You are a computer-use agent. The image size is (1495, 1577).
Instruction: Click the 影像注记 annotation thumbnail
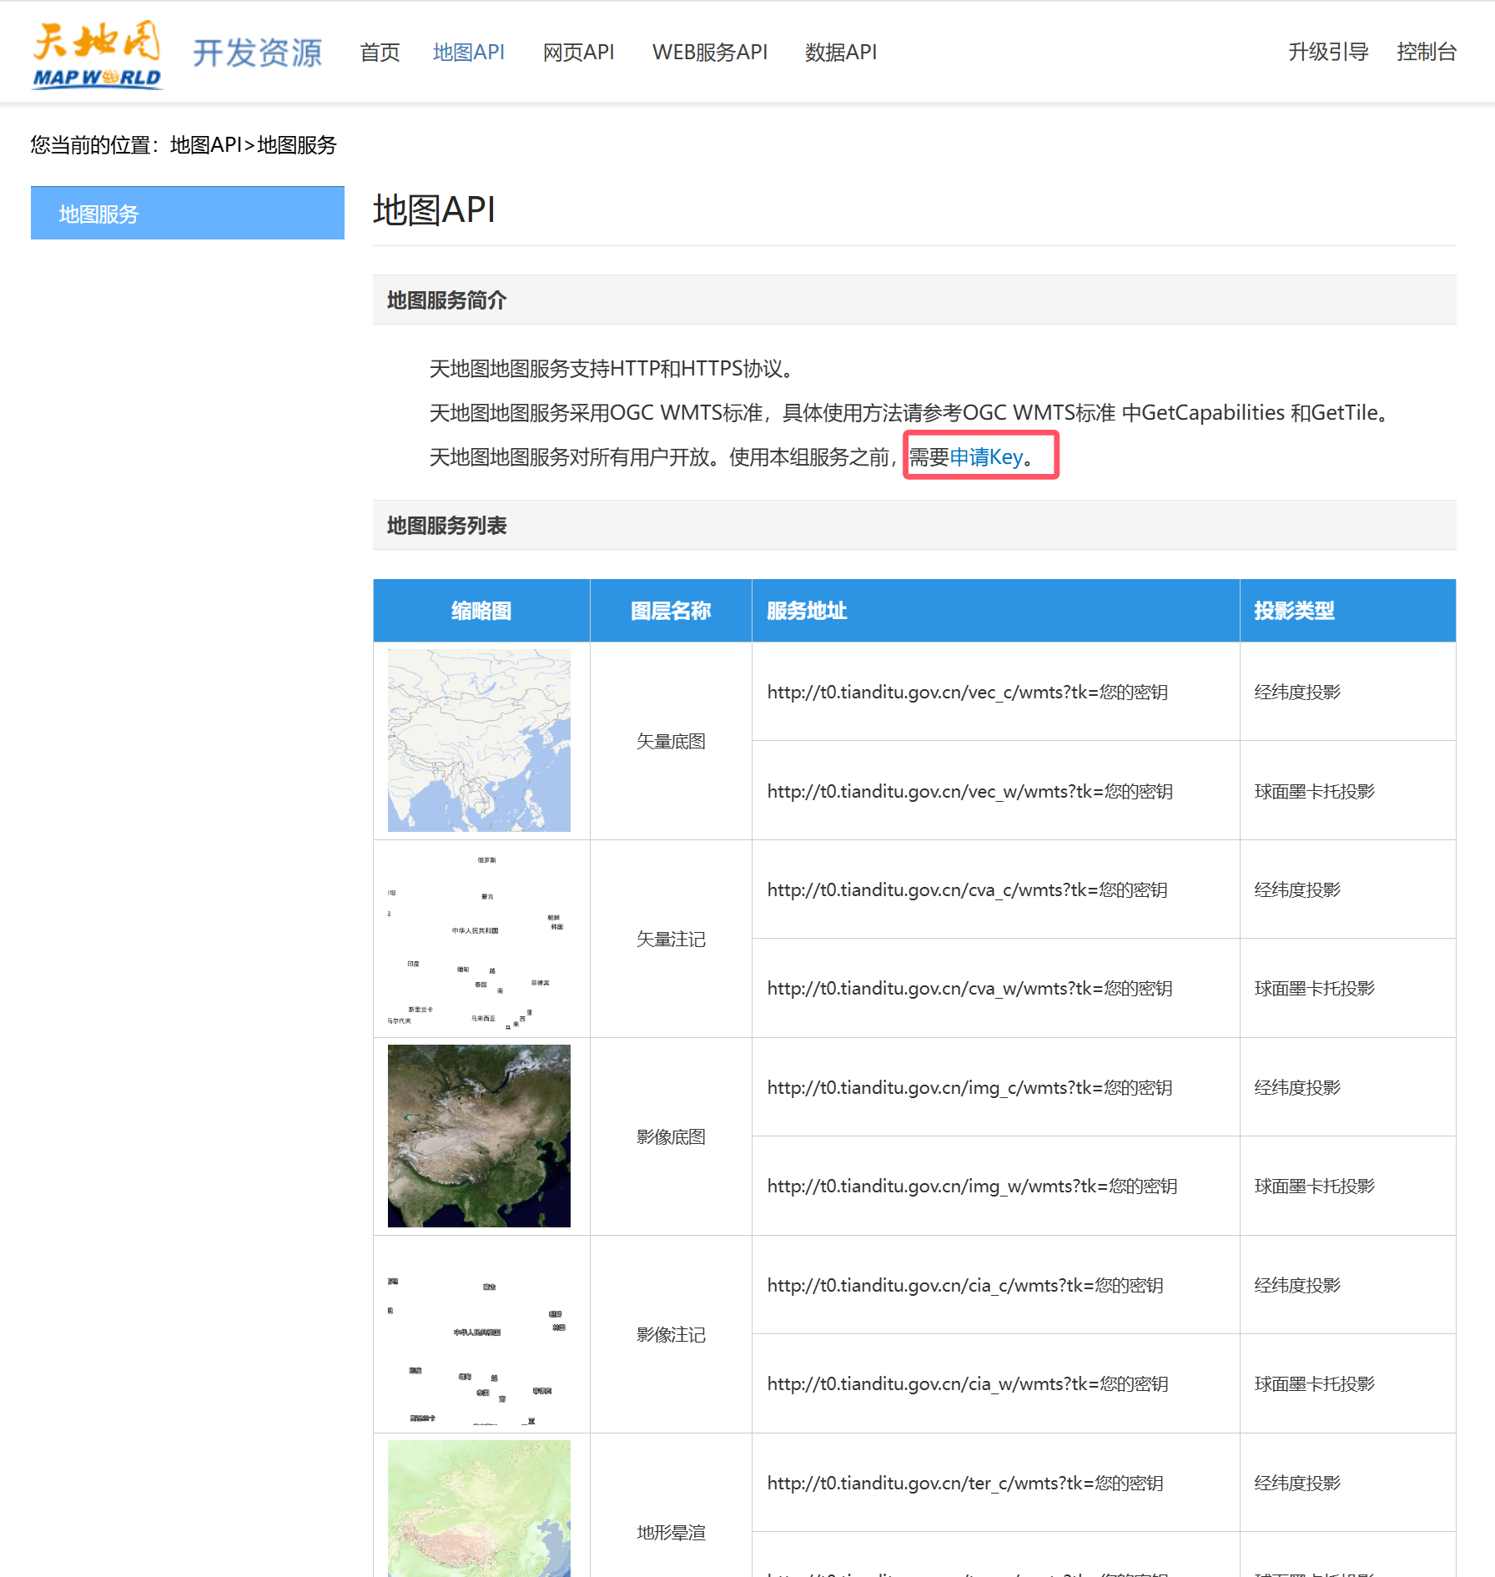479,1335
